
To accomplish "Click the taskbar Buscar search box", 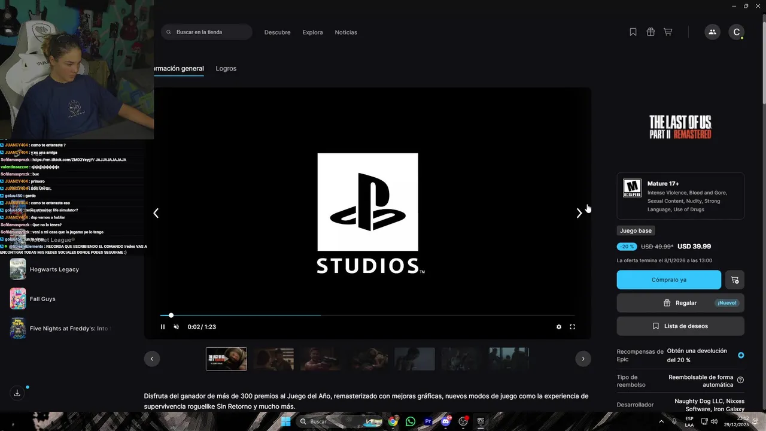I will click(x=340, y=421).
